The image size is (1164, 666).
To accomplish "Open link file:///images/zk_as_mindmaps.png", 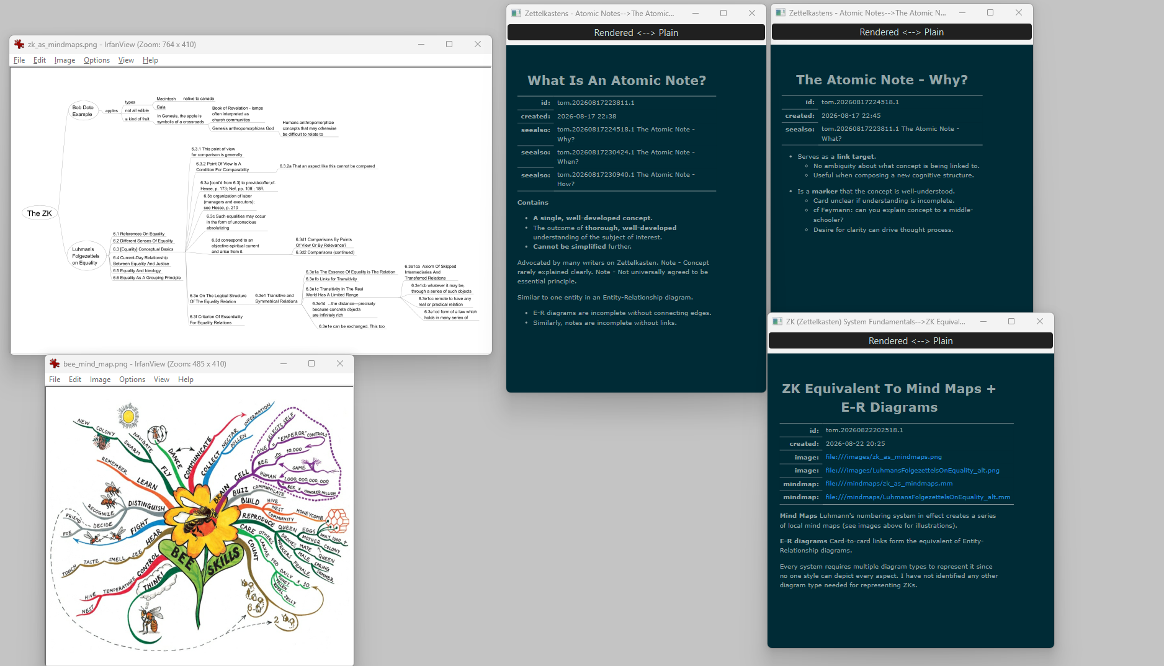I will pyautogui.click(x=884, y=457).
